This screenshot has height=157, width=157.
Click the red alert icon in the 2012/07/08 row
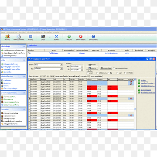pyautogui.click(x=131, y=99)
